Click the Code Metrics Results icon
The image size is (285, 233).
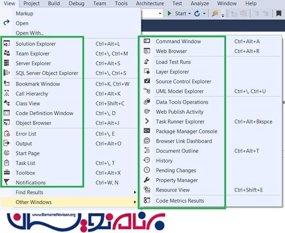tap(147, 200)
